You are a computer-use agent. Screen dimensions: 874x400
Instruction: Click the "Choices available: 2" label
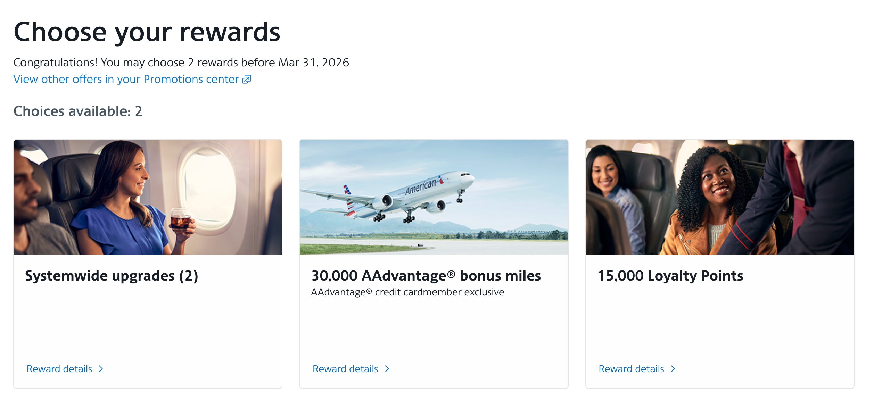coord(78,111)
